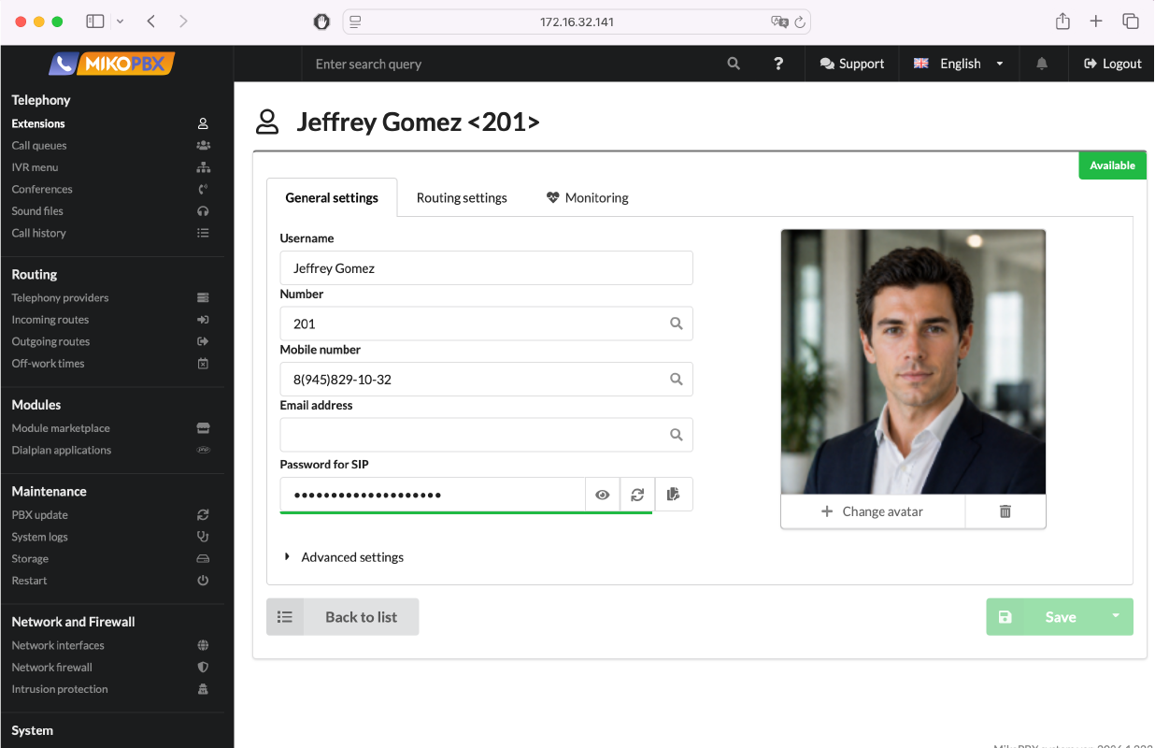This screenshot has width=1155, height=748.
Task: Click Logout
Action: pyautogui.click(x=1113, y=64)
